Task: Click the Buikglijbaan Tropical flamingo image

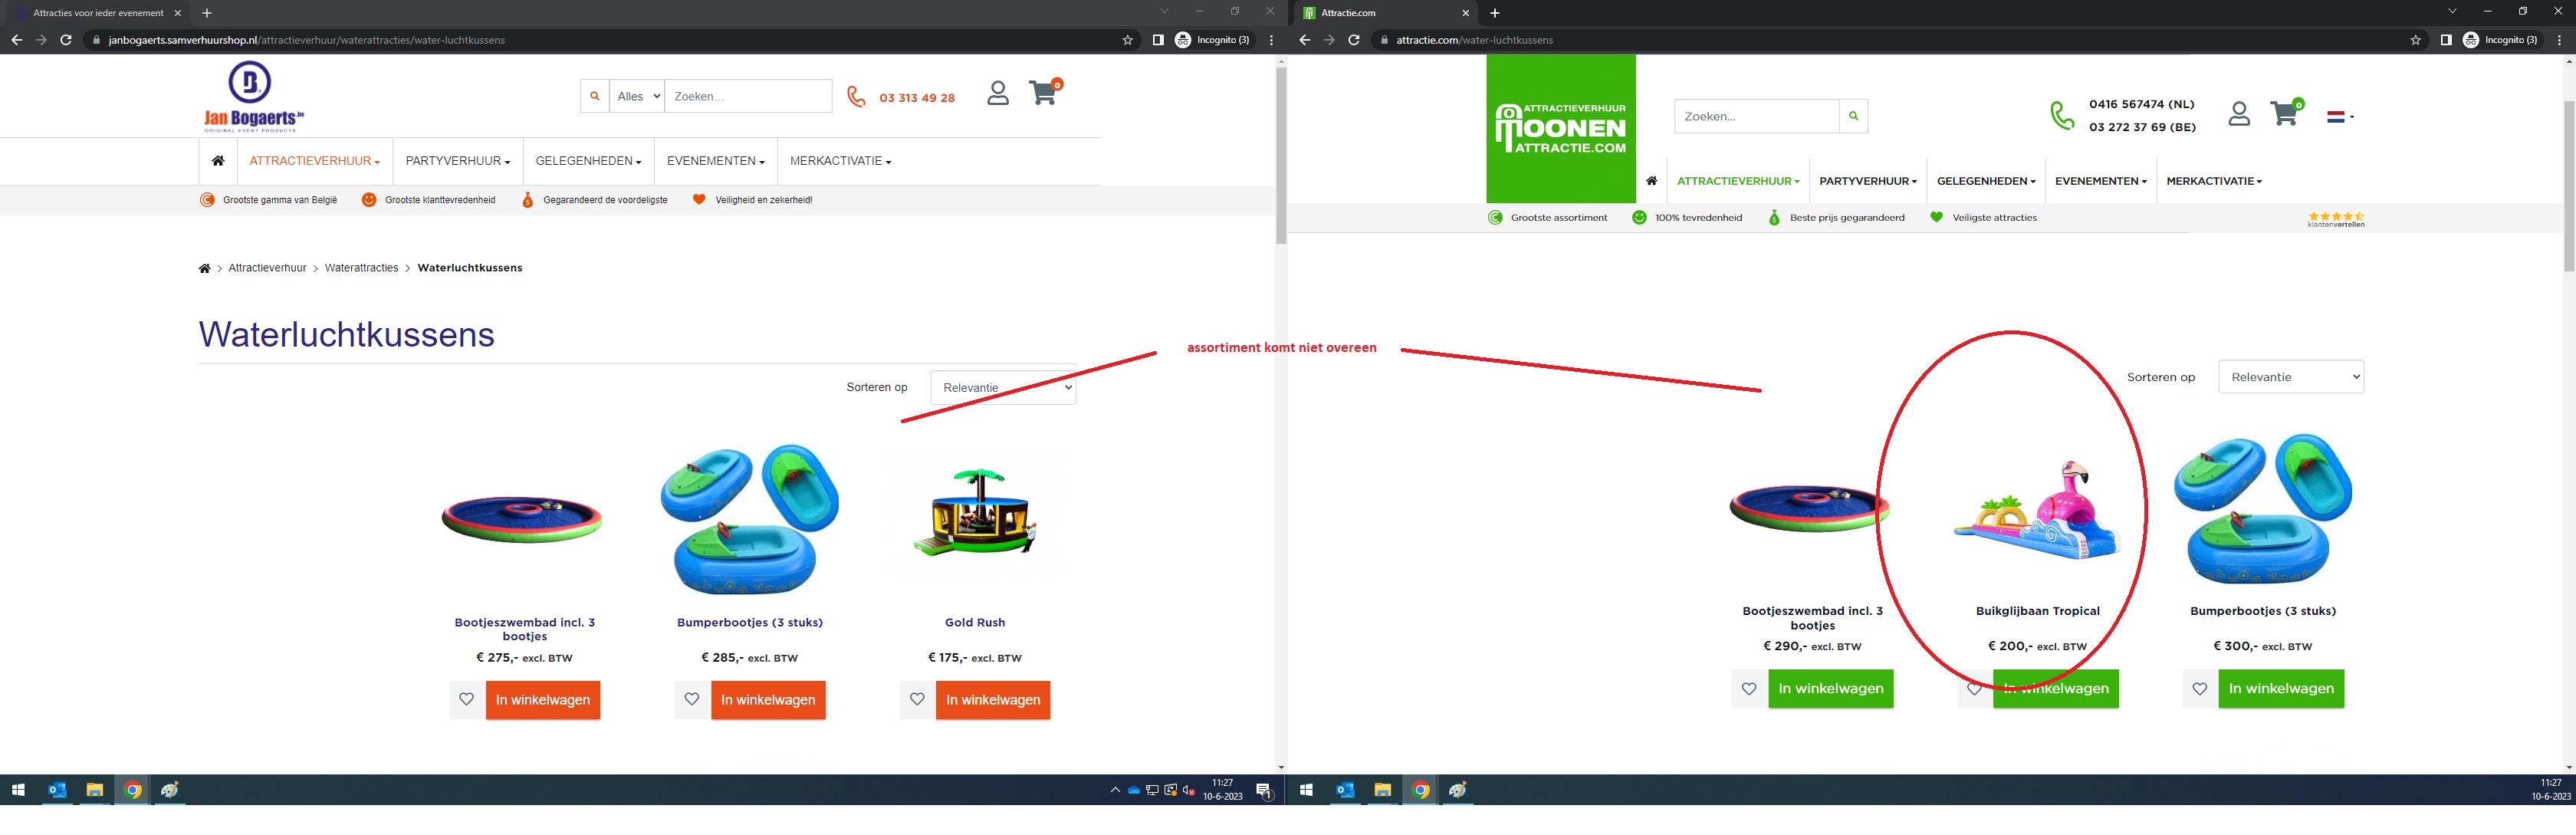Action: [x=2038, y=510]
